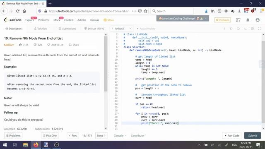Click the Run Code button
This screenshot has height=149, width=265.
pos(232,136)
